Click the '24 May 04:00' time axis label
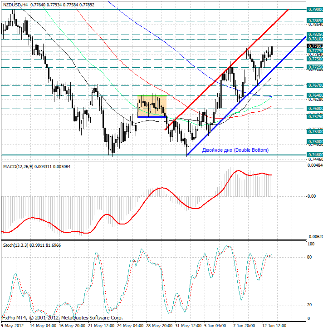Viewport: 323px width, 329px height. [130, 326]
